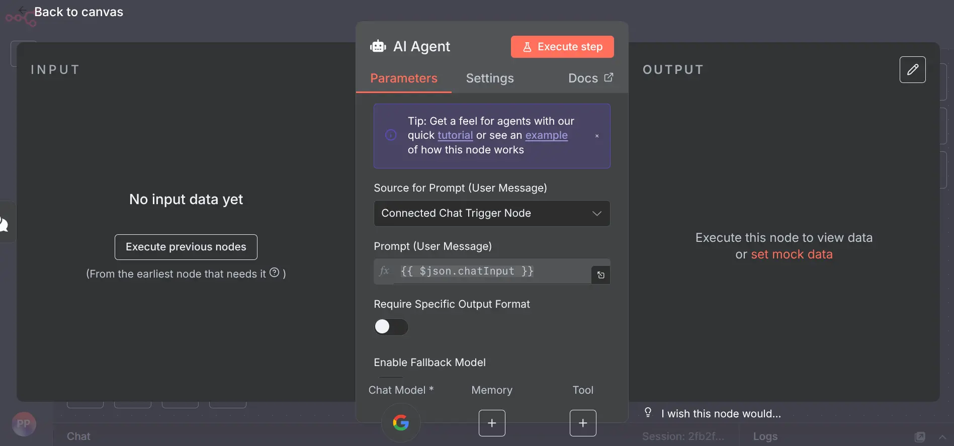Add a Tool sub-node with plus button
The height and width of the screenshot is (446, 954).
click(x=582, y=423)
